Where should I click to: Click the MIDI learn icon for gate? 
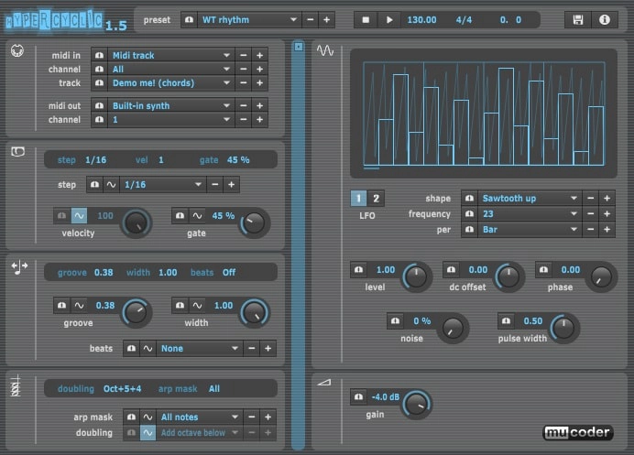click(x=180, y=216)
